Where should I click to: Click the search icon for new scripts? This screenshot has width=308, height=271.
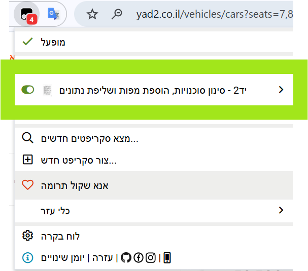(x=27, y=138)
